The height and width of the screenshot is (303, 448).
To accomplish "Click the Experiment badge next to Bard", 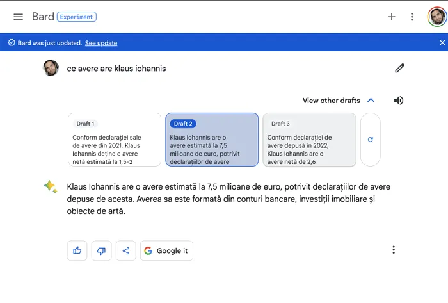I will point(77,17).
